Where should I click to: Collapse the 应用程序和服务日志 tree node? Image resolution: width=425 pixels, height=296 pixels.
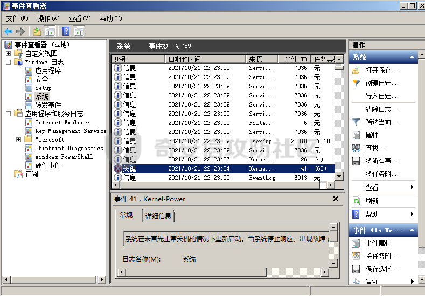click(x=9, y=114)
